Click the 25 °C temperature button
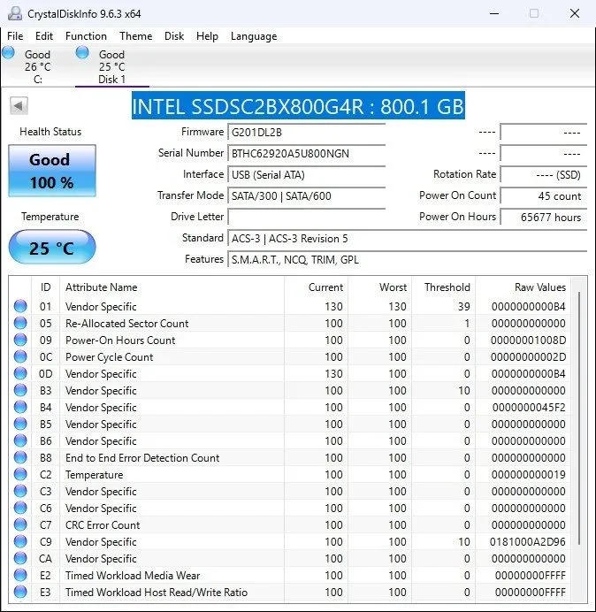The width and height of the screenshot is (596, 612). click(52, 247)
